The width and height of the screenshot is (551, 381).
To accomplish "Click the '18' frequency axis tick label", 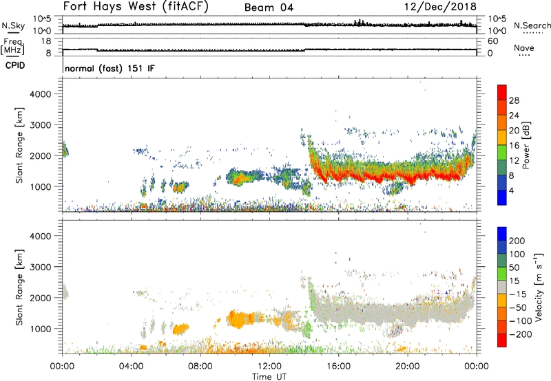I will click(x=45, y=41).
